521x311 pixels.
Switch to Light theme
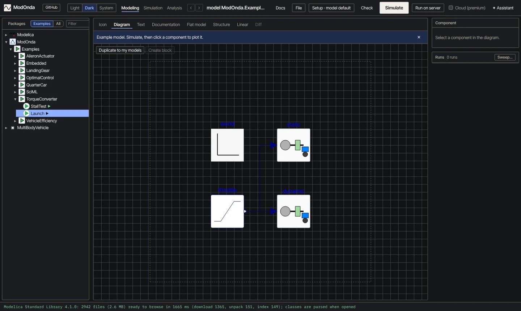point(75,8)
